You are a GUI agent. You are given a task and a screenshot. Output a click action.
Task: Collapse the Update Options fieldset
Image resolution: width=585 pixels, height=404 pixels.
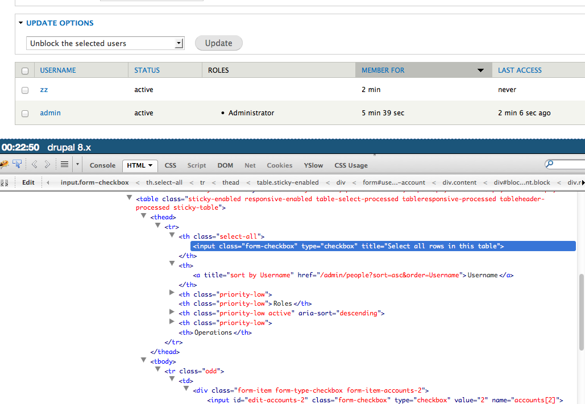pyautogui.click(x=20, y=23)
